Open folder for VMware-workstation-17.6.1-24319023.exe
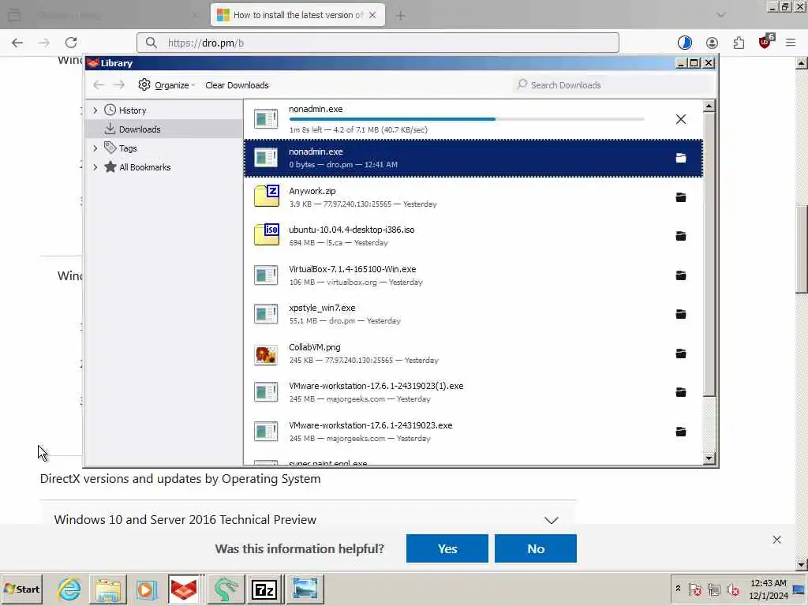808x606 pixels. [681, 432]
